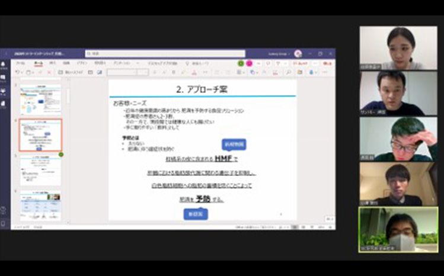Click the help icon in Teams sidebar
Image resolution: width=444 pixels, height=276 pixels.
(4, 209)
